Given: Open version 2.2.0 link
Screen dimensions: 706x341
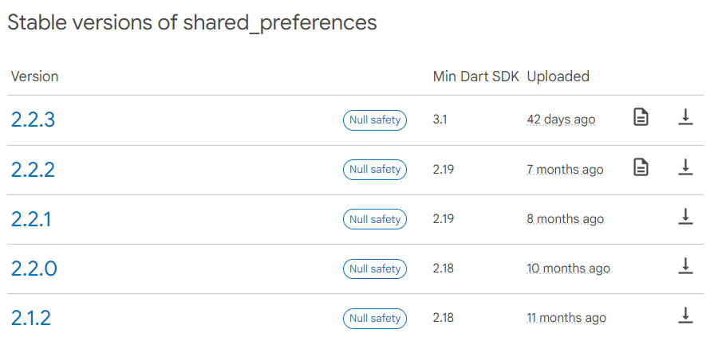Looking at the screenshot, I should click(x=34, y=269).
